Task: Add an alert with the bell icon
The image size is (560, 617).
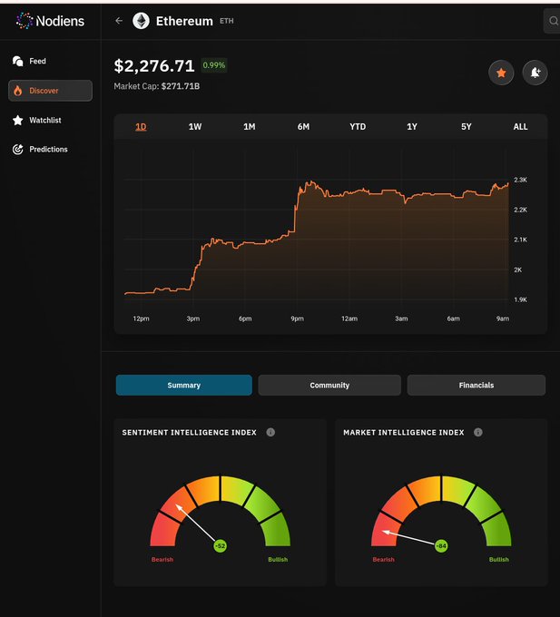Action: (535, 73)
